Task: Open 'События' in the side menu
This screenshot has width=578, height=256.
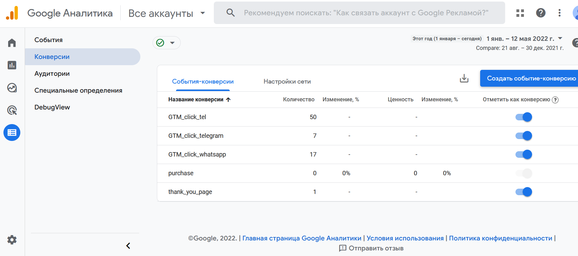Action: [48, 40]
